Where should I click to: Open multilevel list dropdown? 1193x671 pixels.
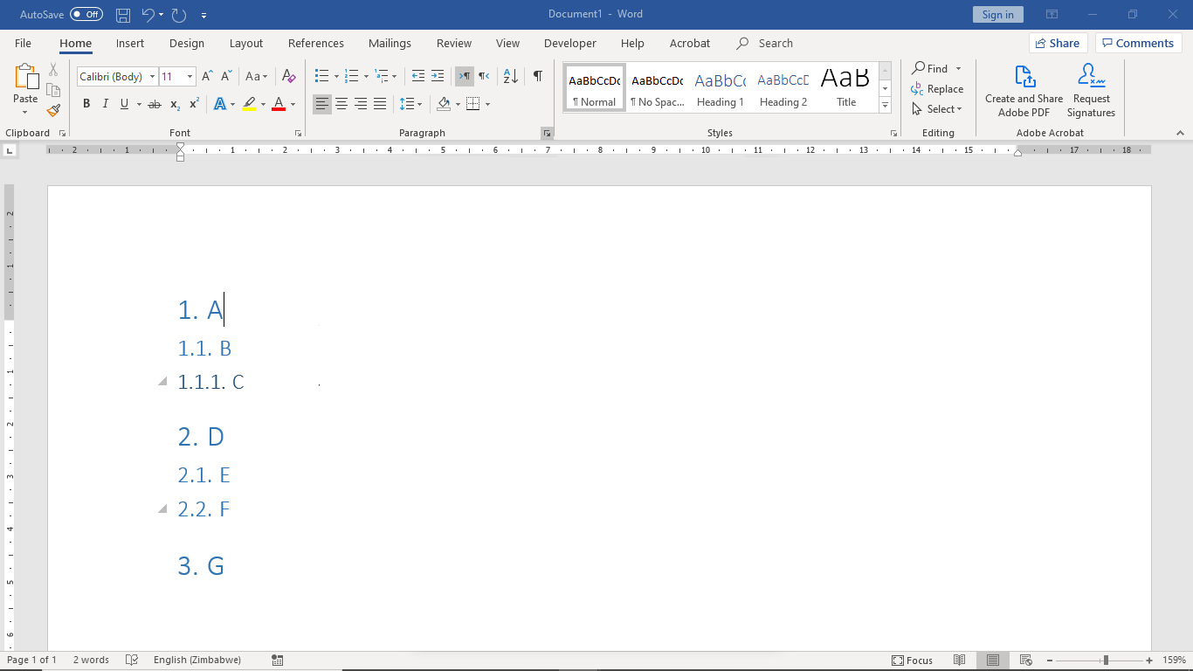click(x=394, y=77)
